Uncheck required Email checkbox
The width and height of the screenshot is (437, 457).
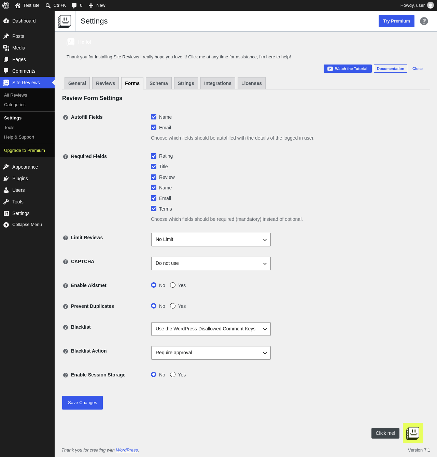pyautogui.click(x=154, y=198)
